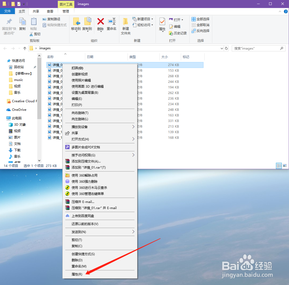Sort by Size (大小) column header
The height and width of the screenshot is (285, 289).
(x=165, y=57)
